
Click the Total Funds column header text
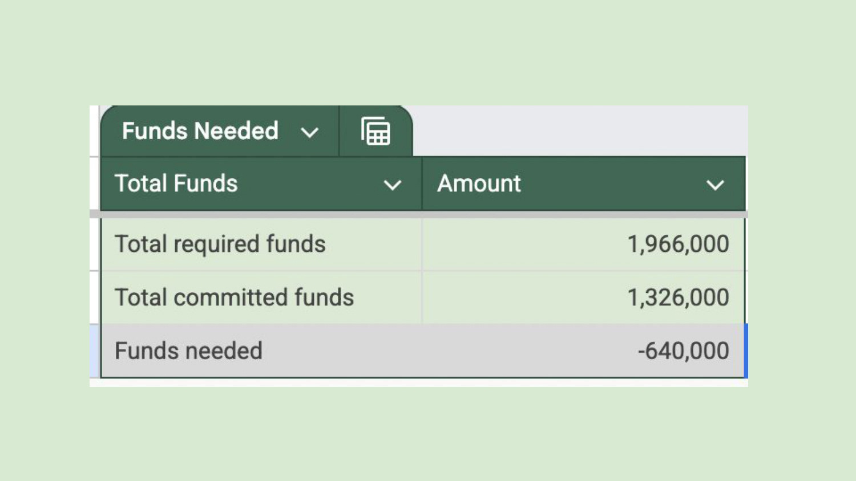point(176,184)
